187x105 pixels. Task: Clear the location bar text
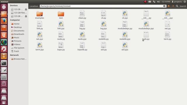(164, 6)
